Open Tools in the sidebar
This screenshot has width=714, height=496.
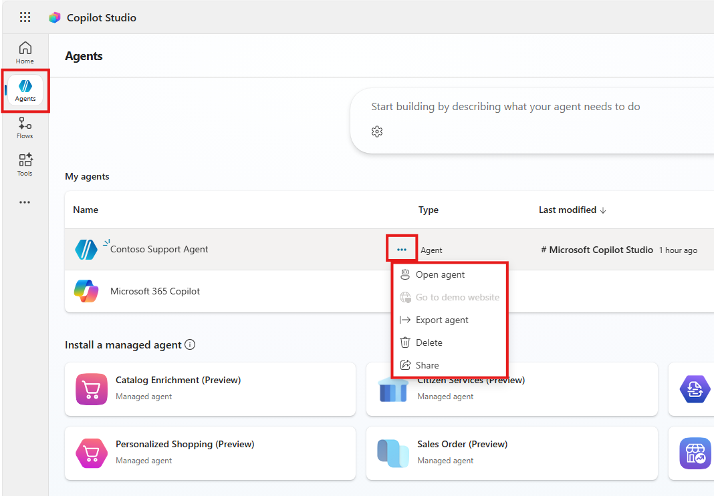click(x=25, y=165)
